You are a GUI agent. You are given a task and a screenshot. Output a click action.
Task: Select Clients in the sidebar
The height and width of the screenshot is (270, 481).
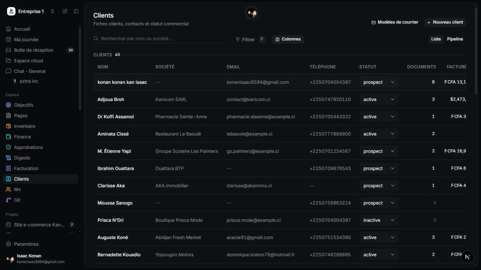click(x=40, y=179)
